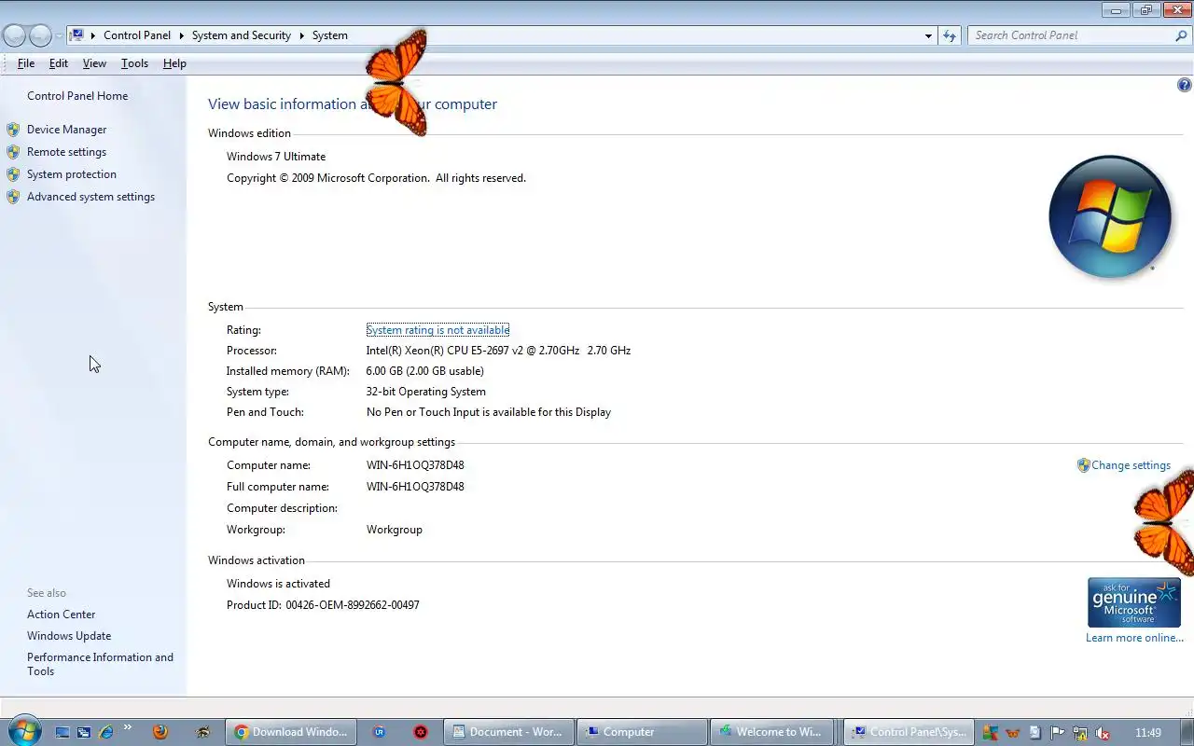Screen dimensions: 1194x746
Task: Open the Help menu
Action: click(174, 63)
